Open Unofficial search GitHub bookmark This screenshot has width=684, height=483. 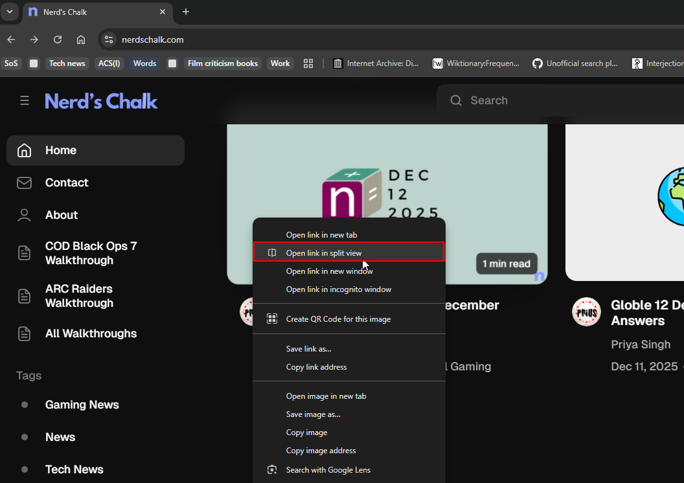[x=575, y=63]
